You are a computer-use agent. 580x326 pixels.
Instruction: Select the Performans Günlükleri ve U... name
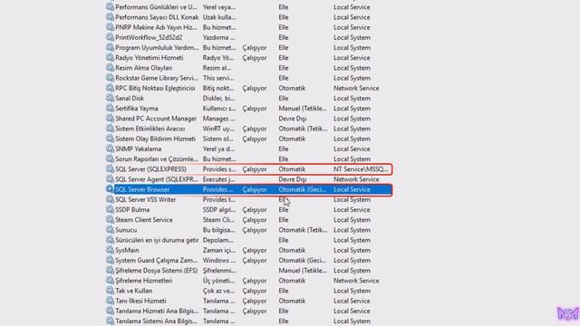(x=156, y=7)
